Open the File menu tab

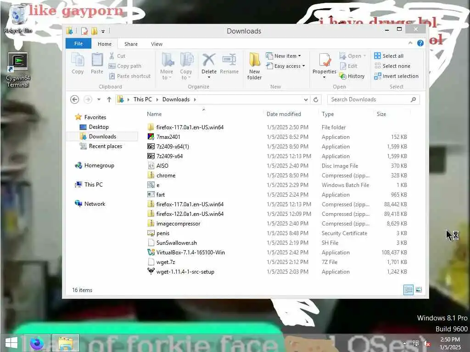click(x=78, y=44)
